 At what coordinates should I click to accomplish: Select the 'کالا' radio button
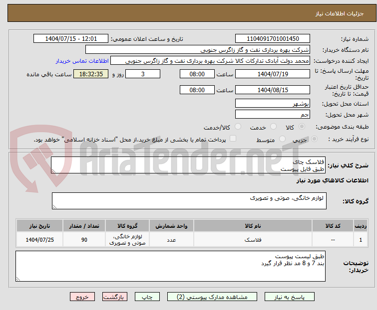point(302,127)
